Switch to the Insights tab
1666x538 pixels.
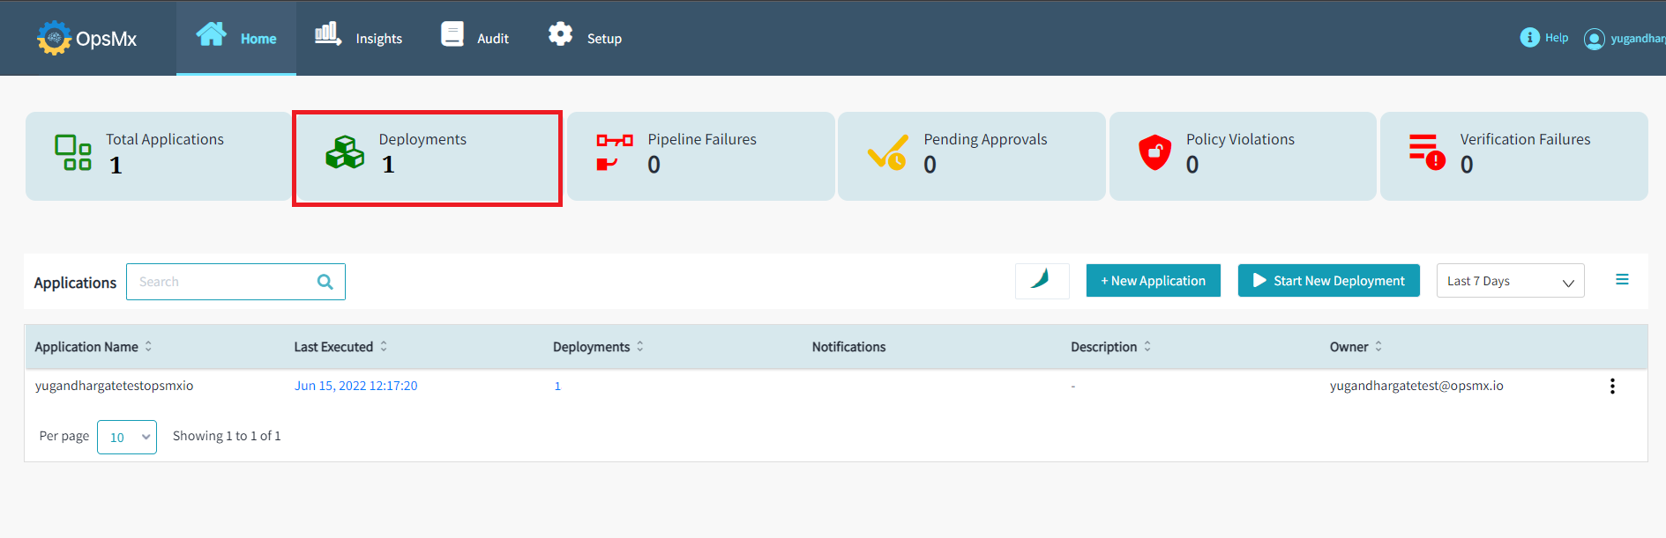click(x=359, y=38)
